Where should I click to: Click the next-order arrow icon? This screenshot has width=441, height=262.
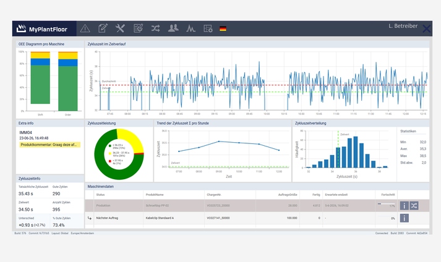[90, 218]
